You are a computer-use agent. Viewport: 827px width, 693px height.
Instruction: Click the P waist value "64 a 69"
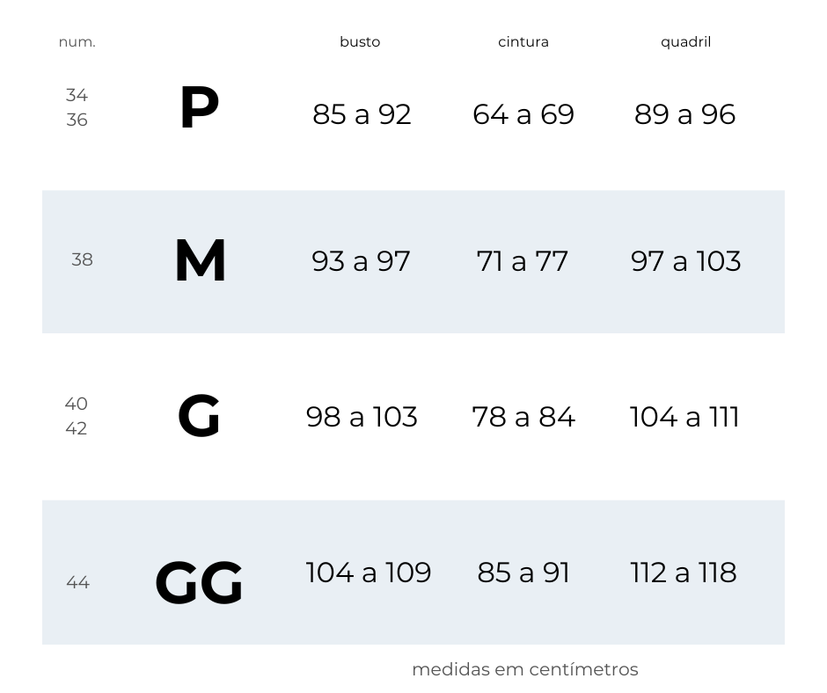pos(523,114)
